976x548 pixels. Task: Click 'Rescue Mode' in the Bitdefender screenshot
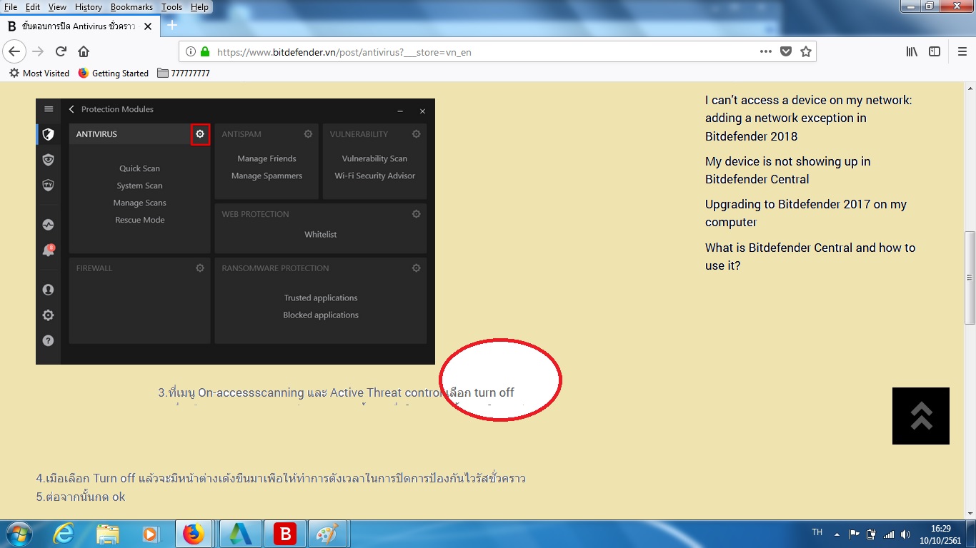point(140,220)
